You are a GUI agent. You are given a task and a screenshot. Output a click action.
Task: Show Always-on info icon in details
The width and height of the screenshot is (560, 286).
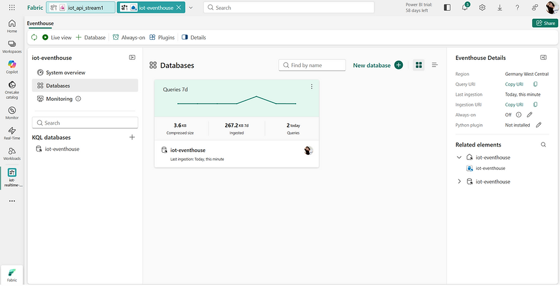[519, 115]
